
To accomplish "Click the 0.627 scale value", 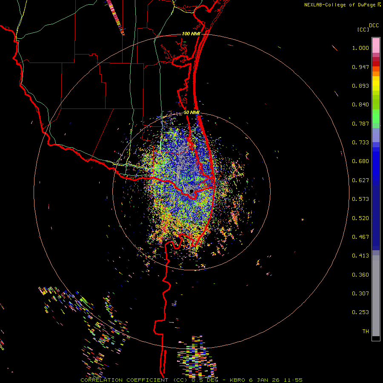I will point(360,180).
